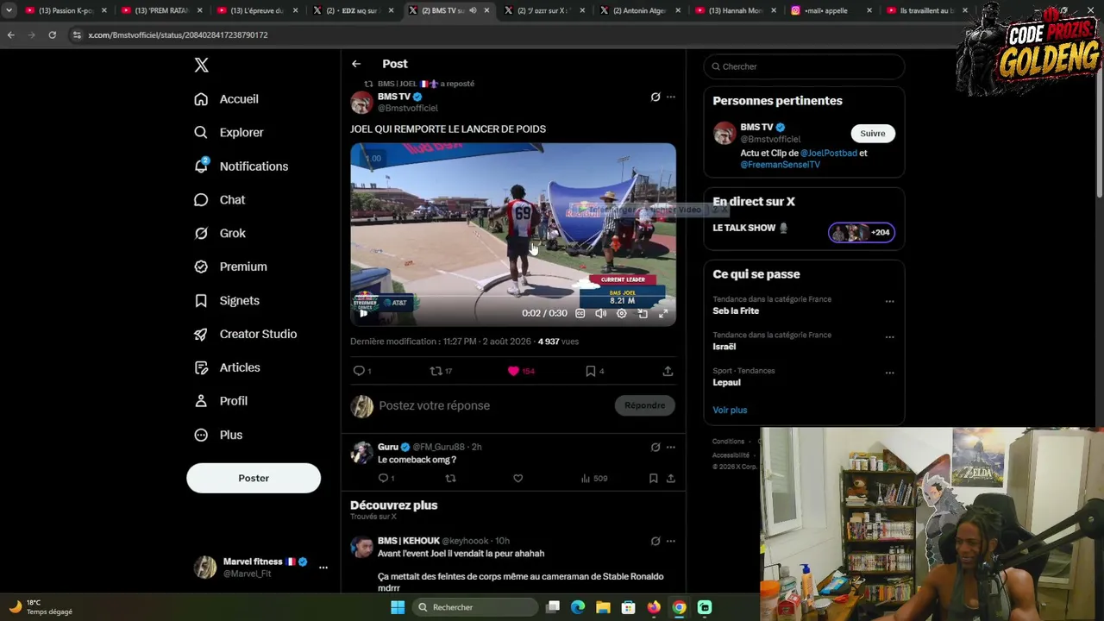
Task: Click the browser address bar URL
Action: (x=178, y=35)
